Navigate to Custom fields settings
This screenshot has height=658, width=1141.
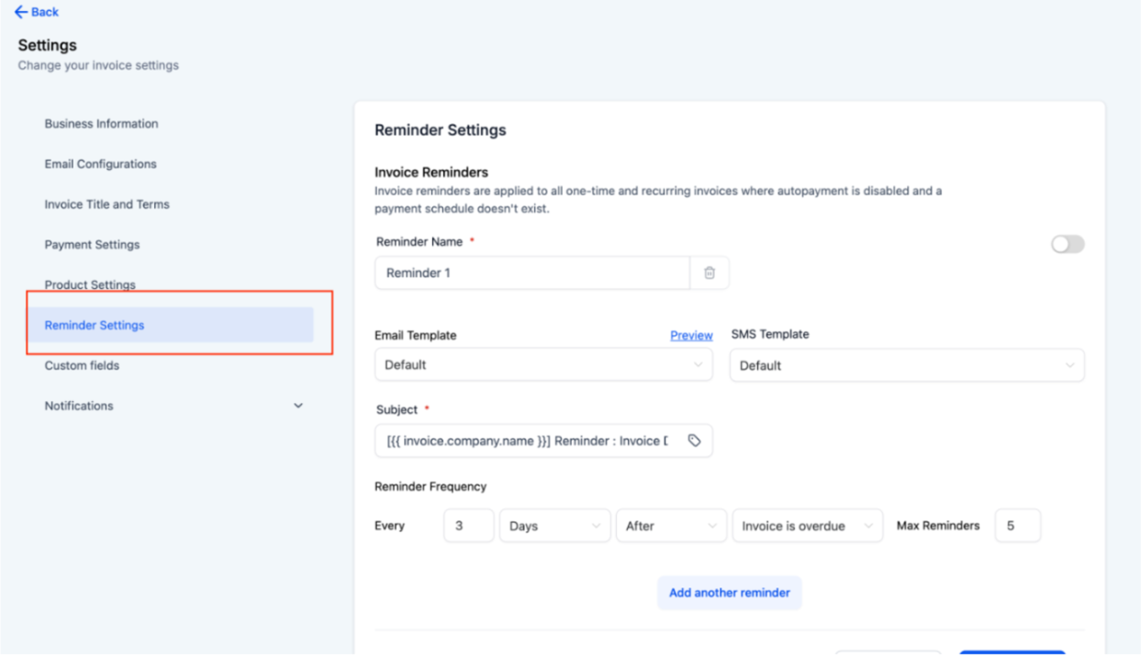coord(82,365)
